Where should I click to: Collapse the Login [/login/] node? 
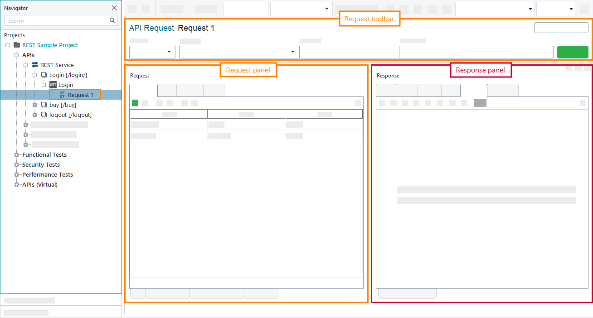pyautogui.click(x=35, y=75)
